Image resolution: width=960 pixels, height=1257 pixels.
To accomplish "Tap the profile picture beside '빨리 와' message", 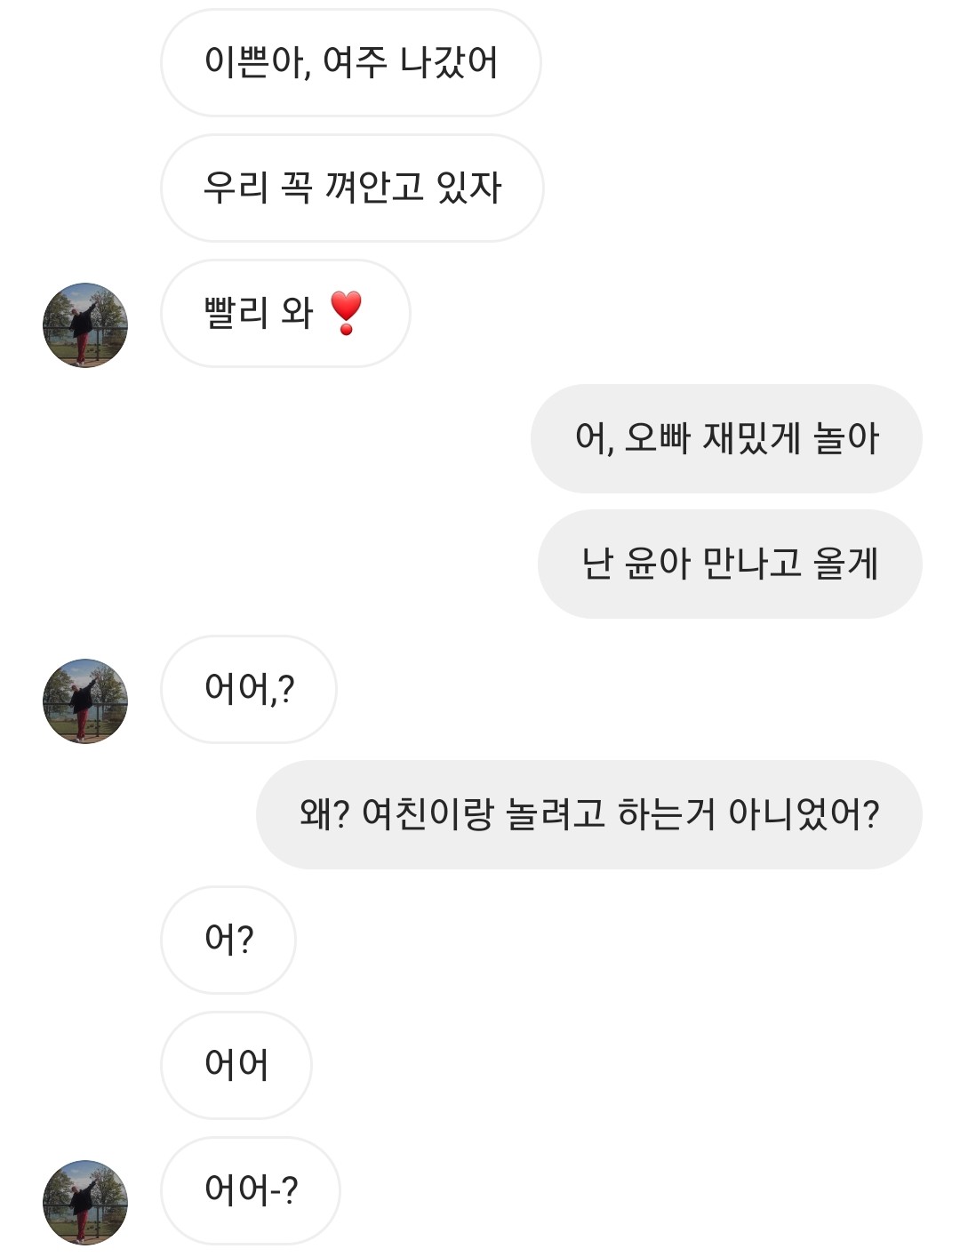I will click(x=85, y=324).
